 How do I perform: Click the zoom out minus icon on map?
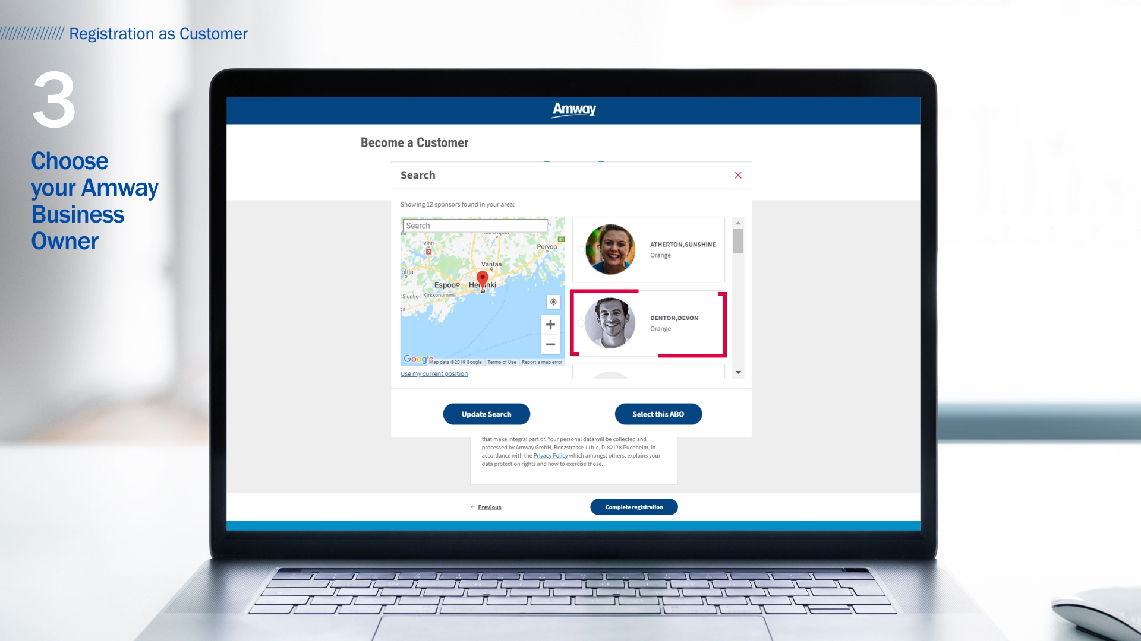coord(550,344)
